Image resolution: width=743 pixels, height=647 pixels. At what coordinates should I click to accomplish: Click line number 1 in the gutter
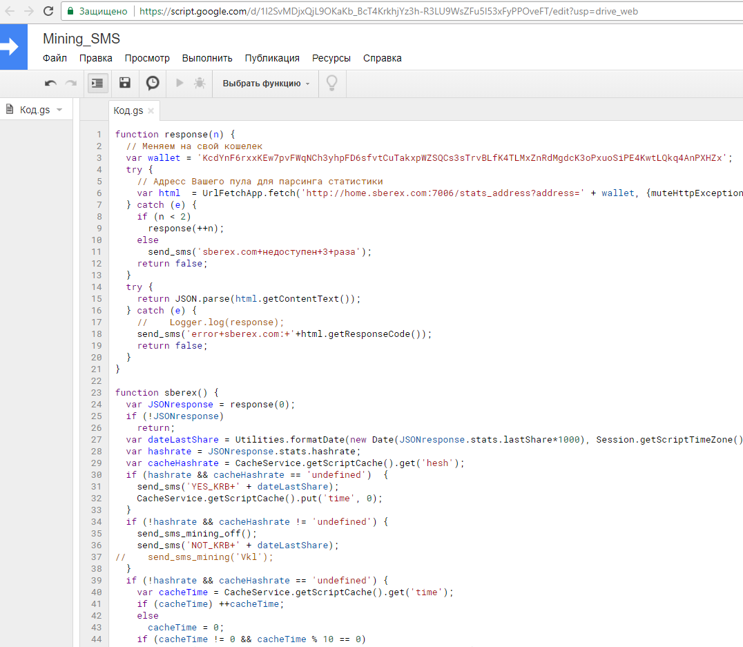(x=99, y=134)
